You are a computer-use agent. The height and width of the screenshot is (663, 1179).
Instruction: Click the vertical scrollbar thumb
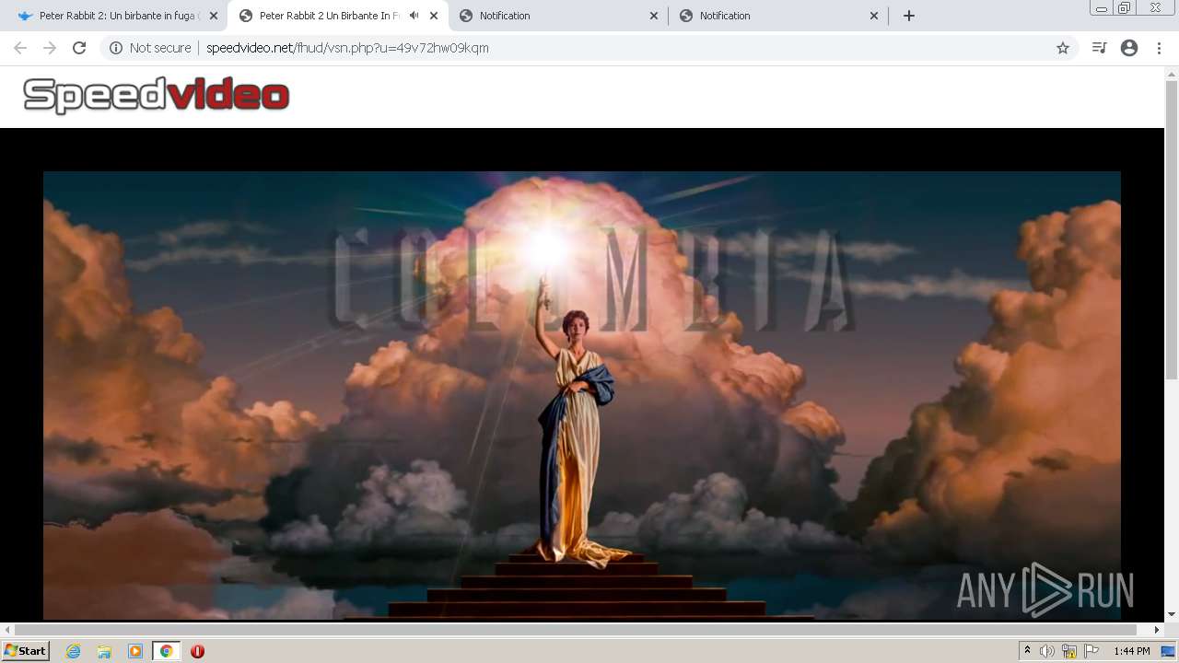(1172, 230)
